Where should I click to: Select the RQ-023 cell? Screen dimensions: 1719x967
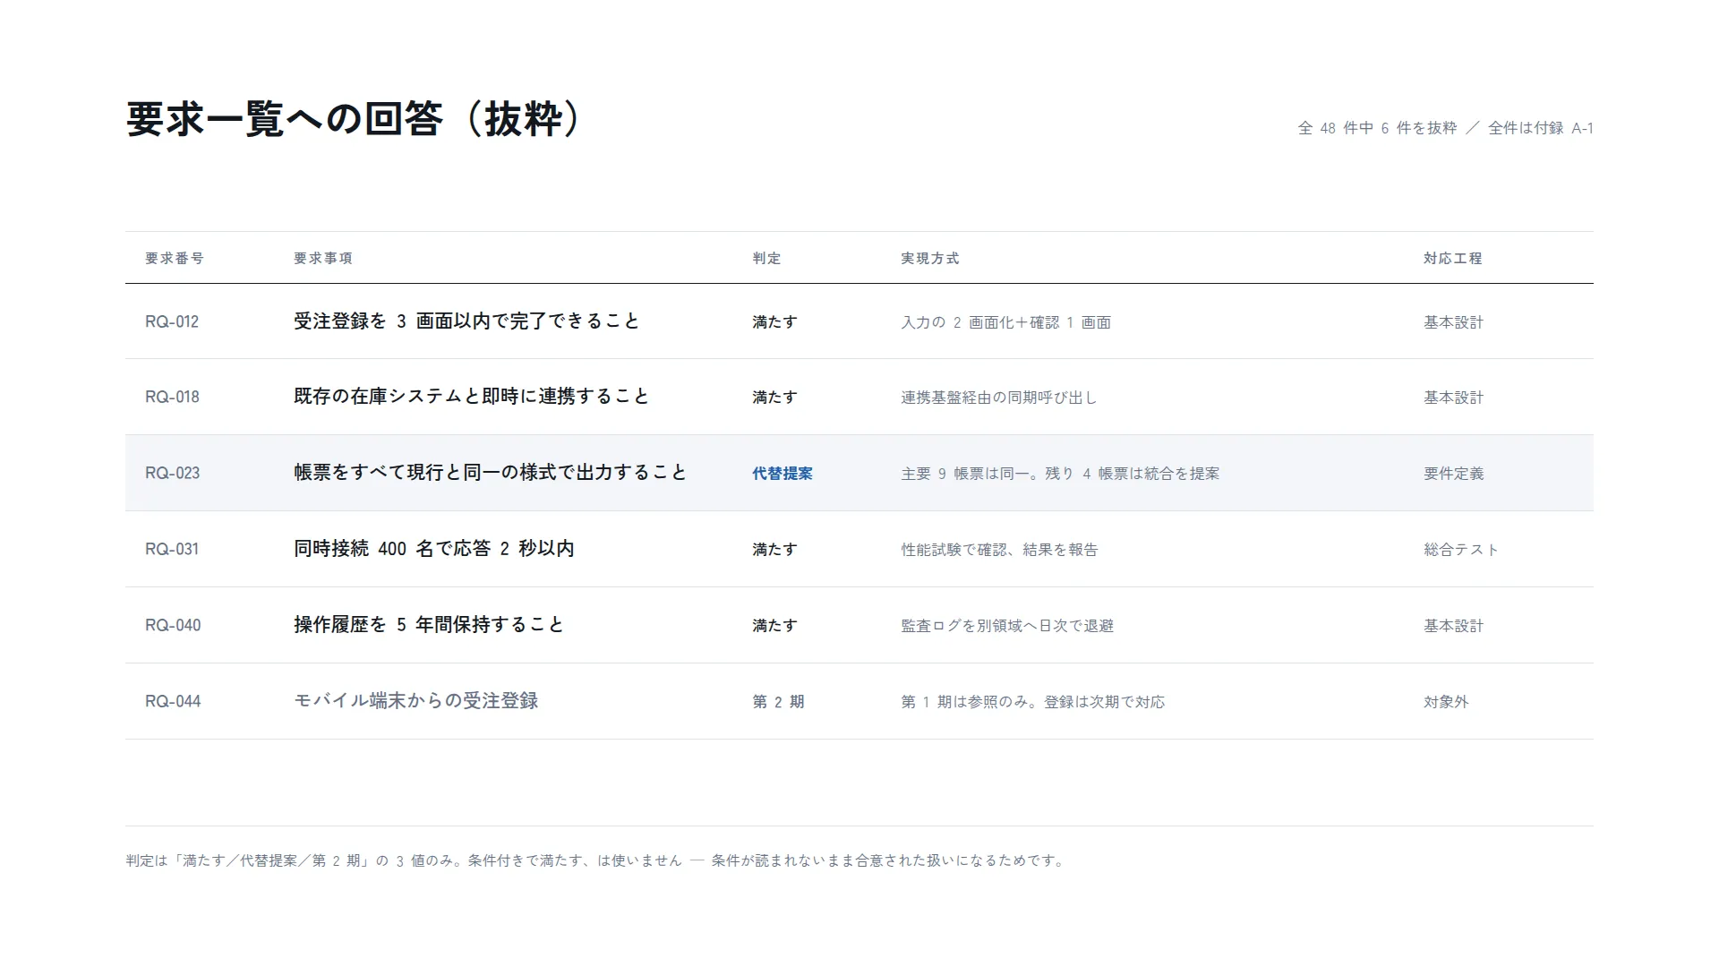[x=172, y=473]
